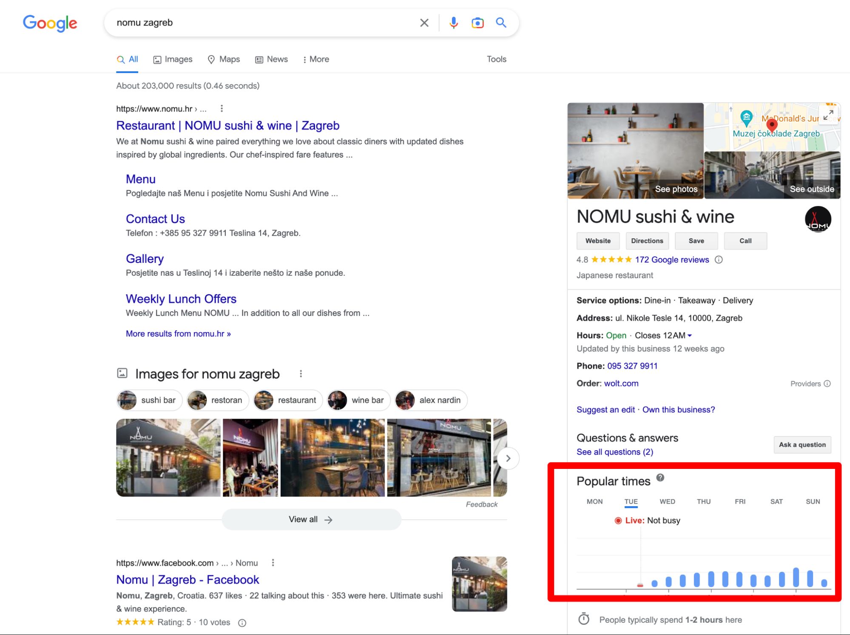Screen dimensions: 850x635
Task: Switch to the Images search tab
Action: pyautogui.click(x=173, y=59)
